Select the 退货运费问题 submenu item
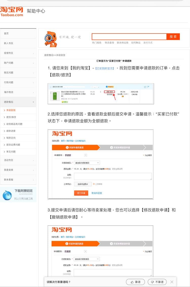The height and width of the screenshot is (287, 190). coord(18,145)
